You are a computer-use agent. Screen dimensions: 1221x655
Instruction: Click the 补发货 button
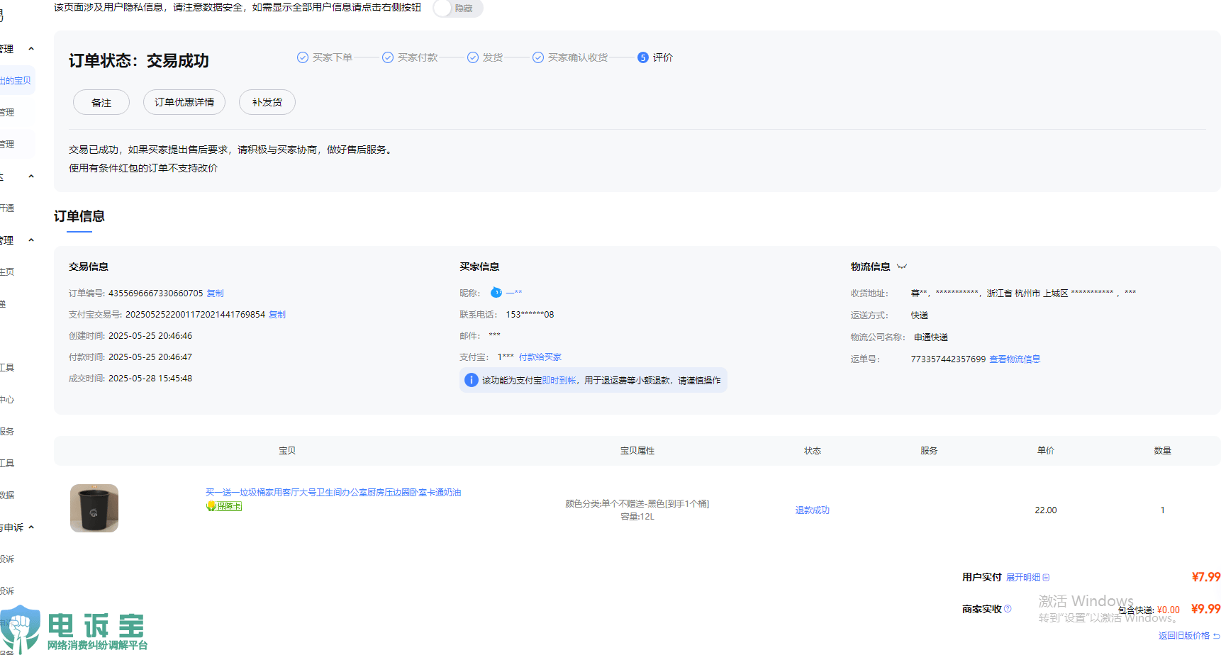pos(267,102)
